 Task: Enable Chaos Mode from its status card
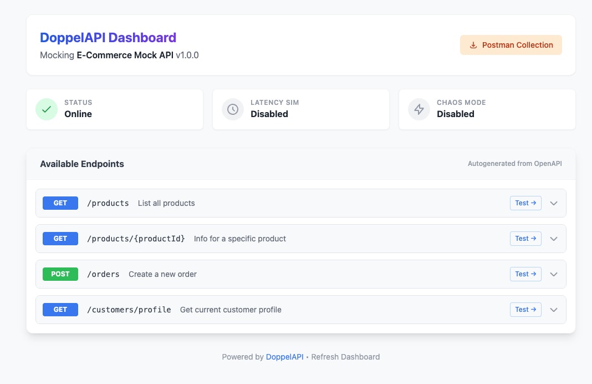pyautogui.click(x=487, y=109)
